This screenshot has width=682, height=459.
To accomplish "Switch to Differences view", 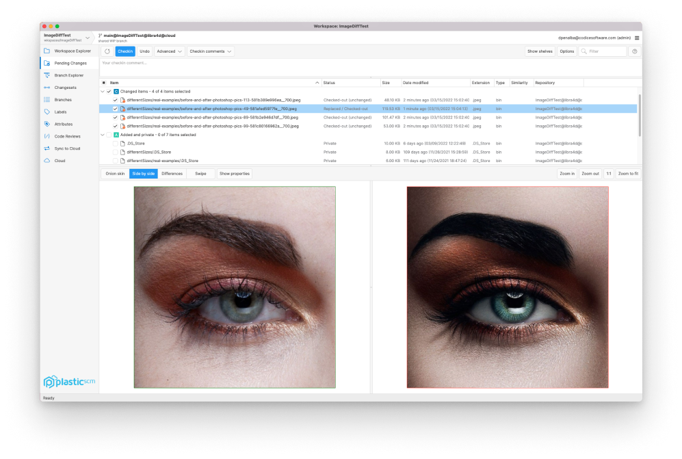I will (172, 174).
